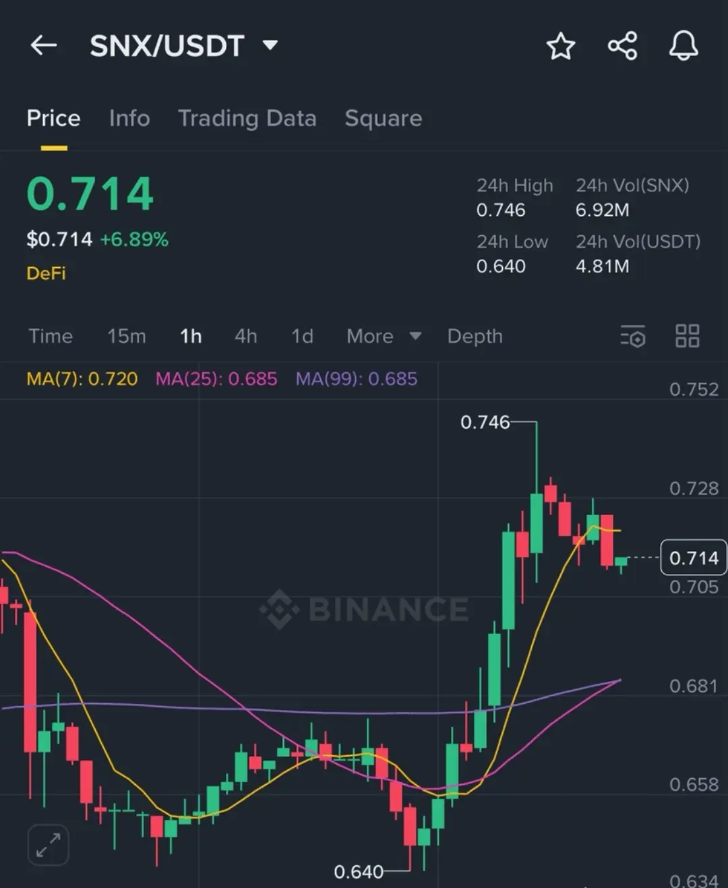
Task: Tap the 0.752 axis price label
Action: point(694,389)
